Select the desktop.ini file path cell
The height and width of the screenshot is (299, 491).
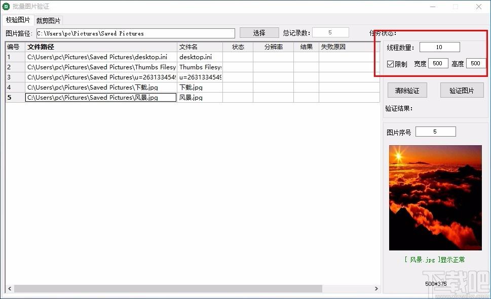(101, 57)
